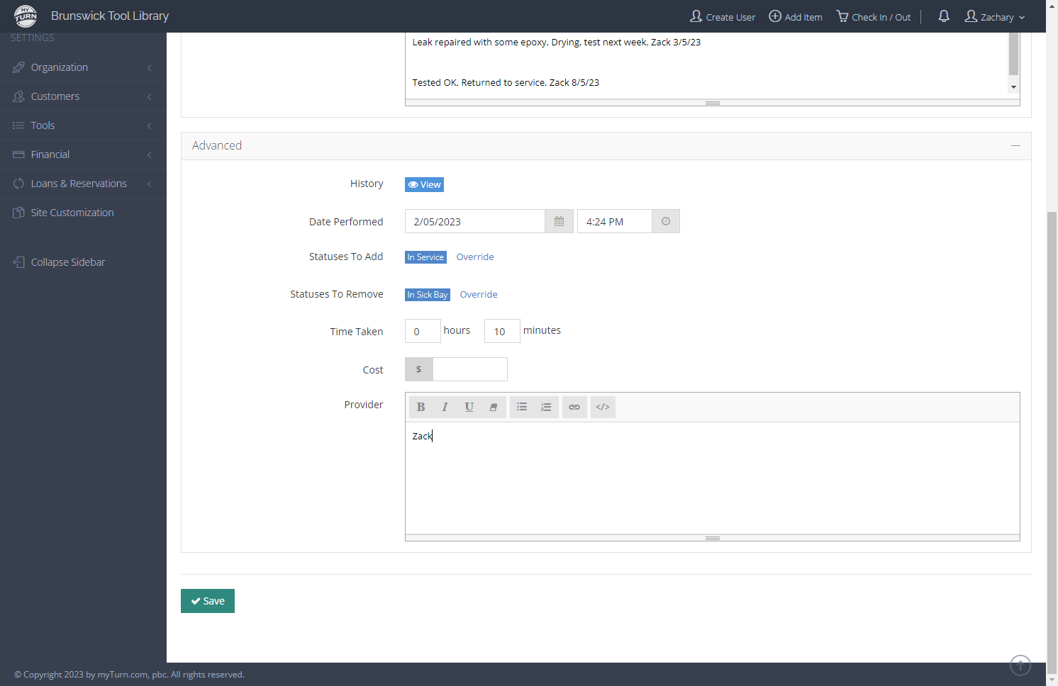1058x686 pixels.
Task: Toggle underline in Provider editor
Action: click(x=469, y=407)
